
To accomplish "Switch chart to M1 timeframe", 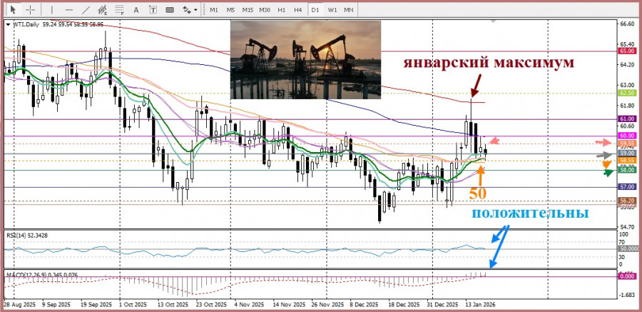I will [214, 9].
